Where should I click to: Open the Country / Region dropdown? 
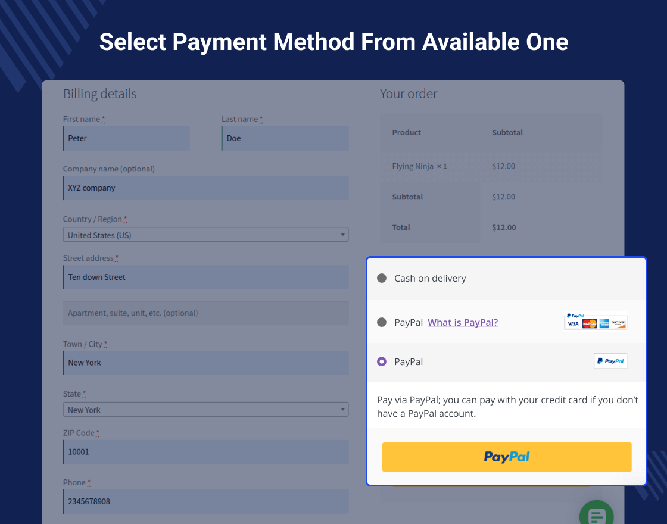pyautogui.click(x=205, y=235)
